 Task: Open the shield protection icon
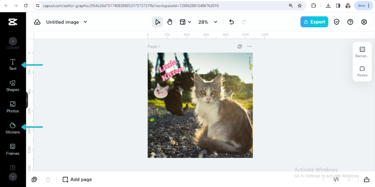(336, 22)
